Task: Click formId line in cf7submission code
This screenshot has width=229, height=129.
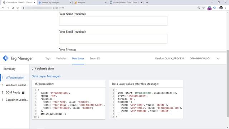Action: (49, 96)
